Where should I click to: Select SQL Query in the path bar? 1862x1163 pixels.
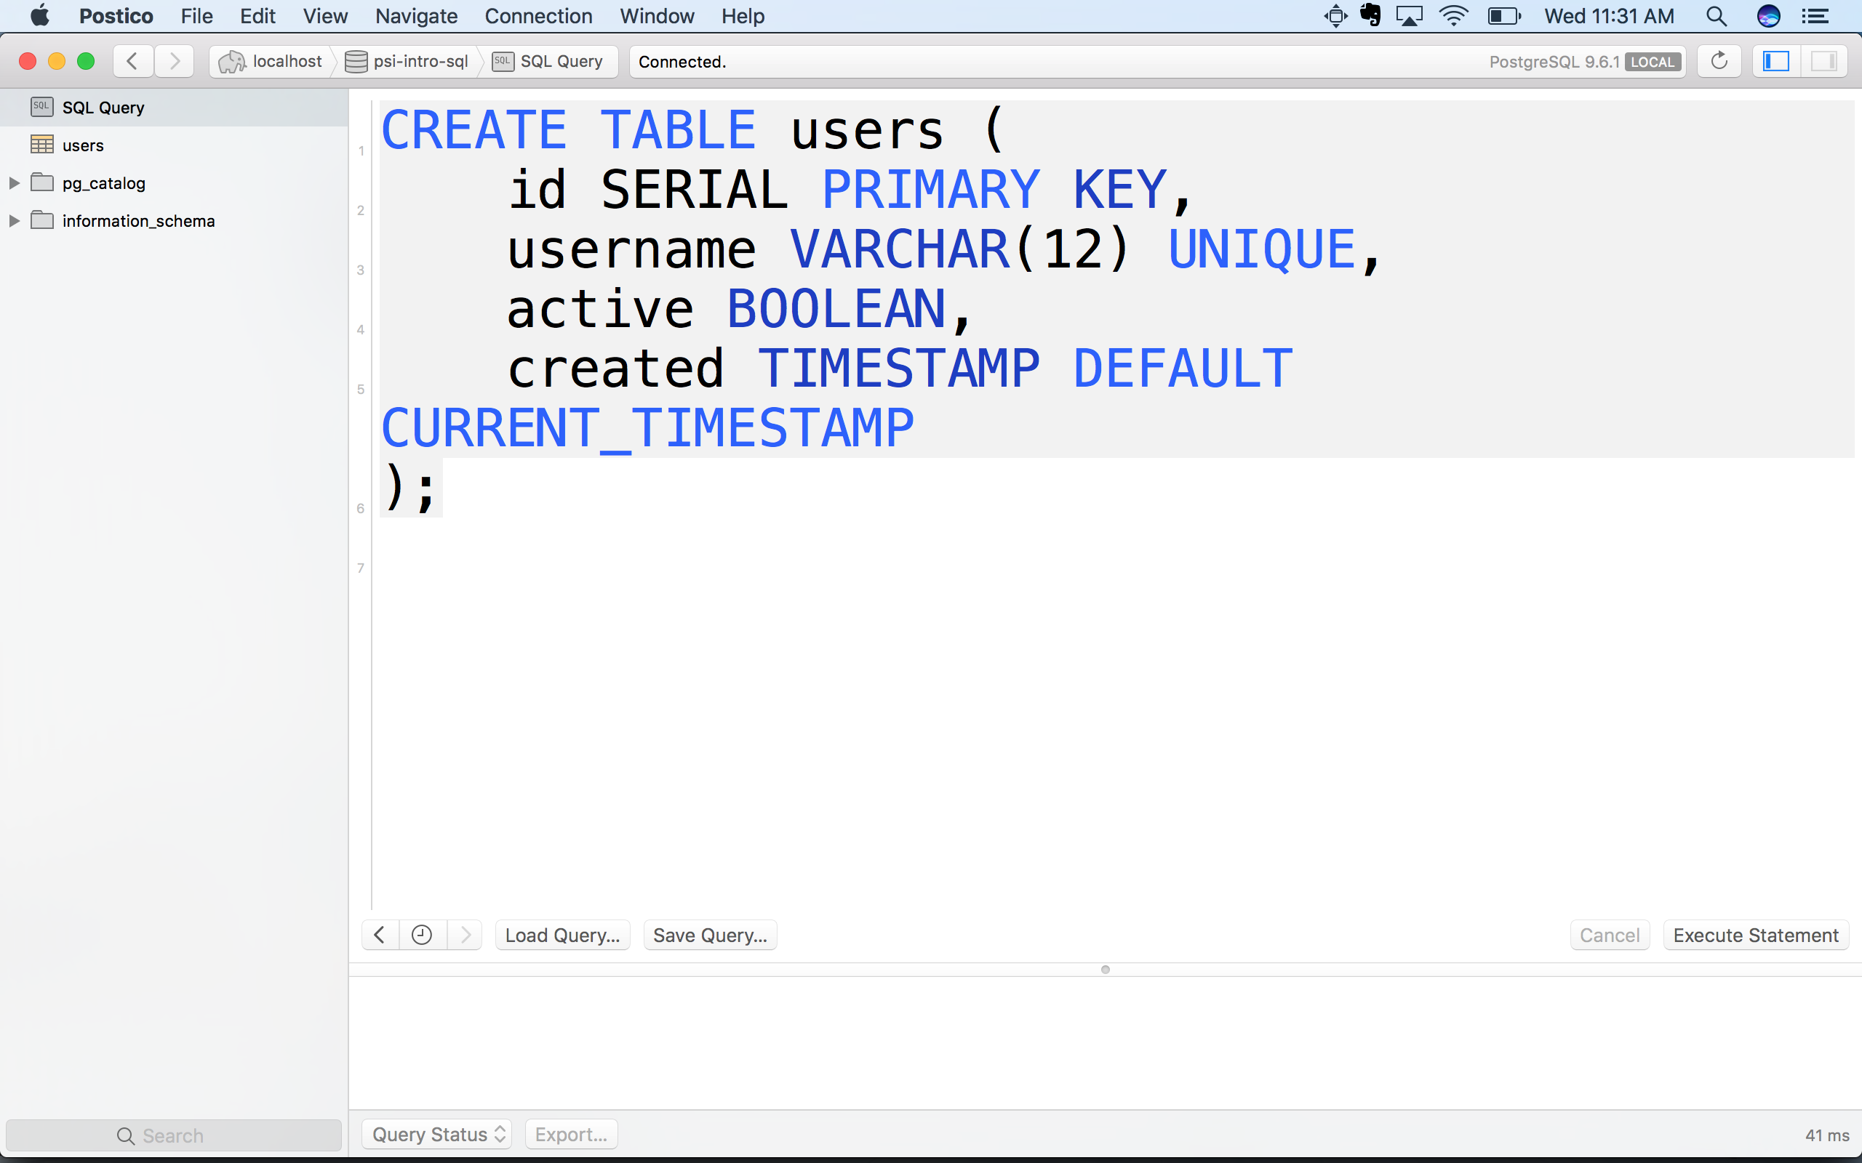point(548,62)
